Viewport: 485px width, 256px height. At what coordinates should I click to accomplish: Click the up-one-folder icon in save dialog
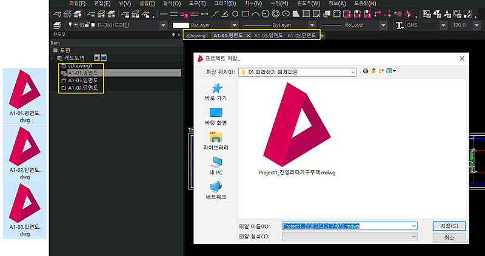pos(373,71)
